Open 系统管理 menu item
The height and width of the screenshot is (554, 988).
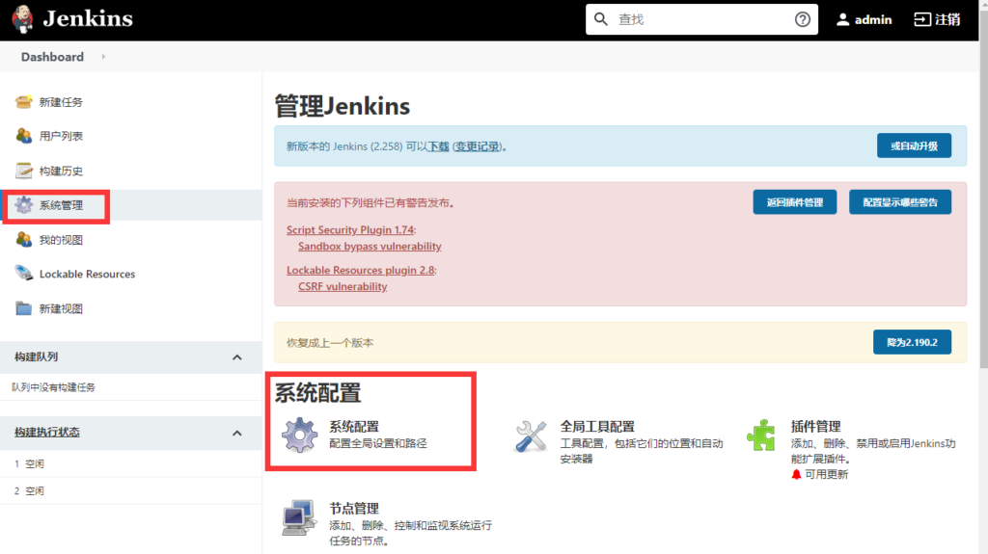coord(61,205)
